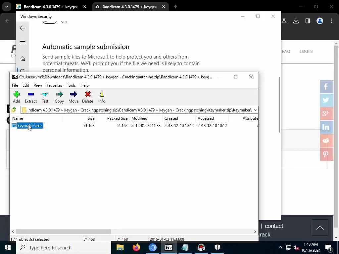Switch to first Bandicam browser tab
This screenshot has height=254, width=339.
coord(51,7)
